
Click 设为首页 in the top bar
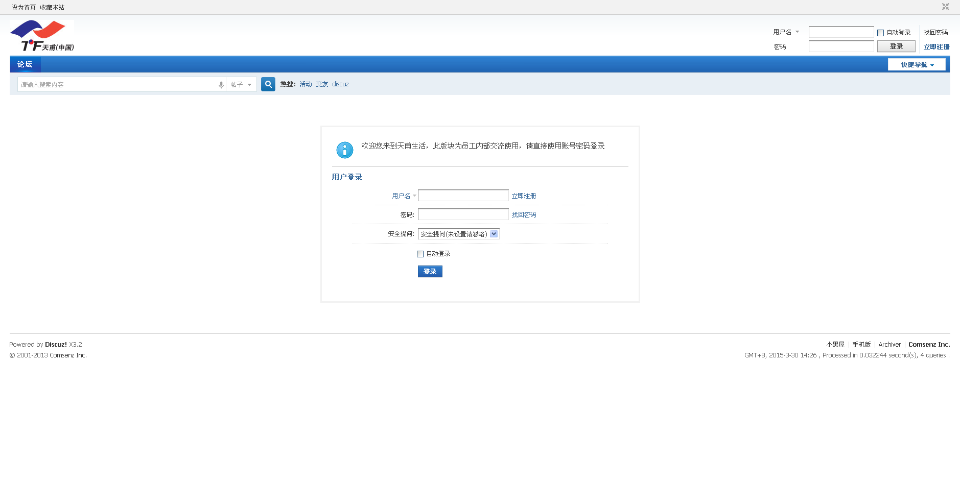[x=24, y=8]
